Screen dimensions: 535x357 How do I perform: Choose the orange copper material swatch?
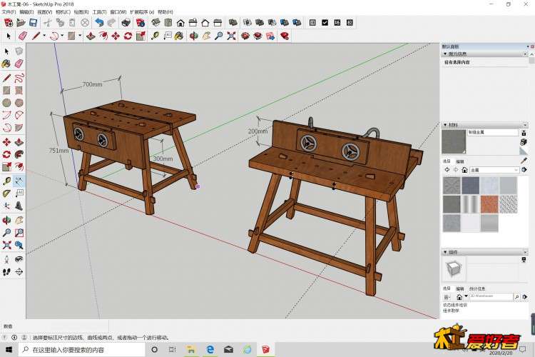(x=489, y=204)
